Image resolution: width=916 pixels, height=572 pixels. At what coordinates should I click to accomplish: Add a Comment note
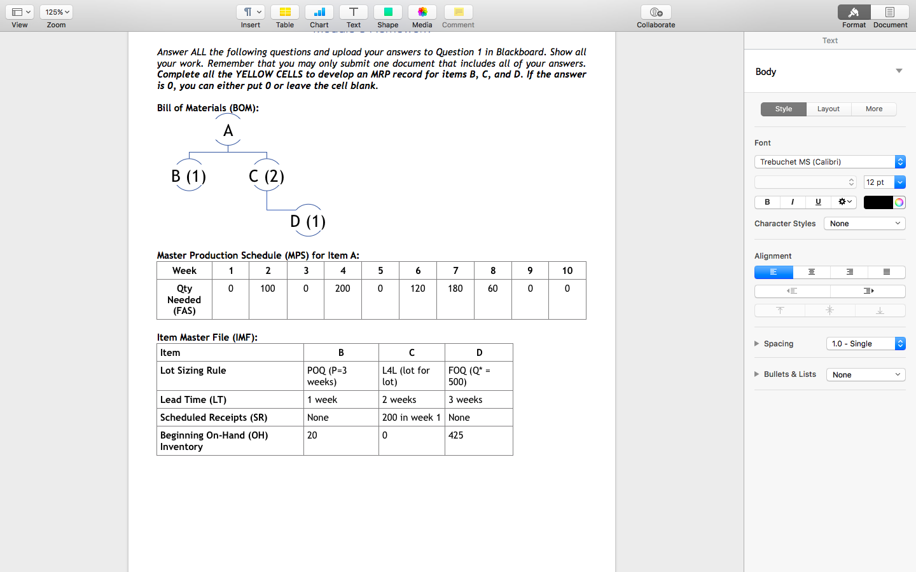click(x=459, y=12)
